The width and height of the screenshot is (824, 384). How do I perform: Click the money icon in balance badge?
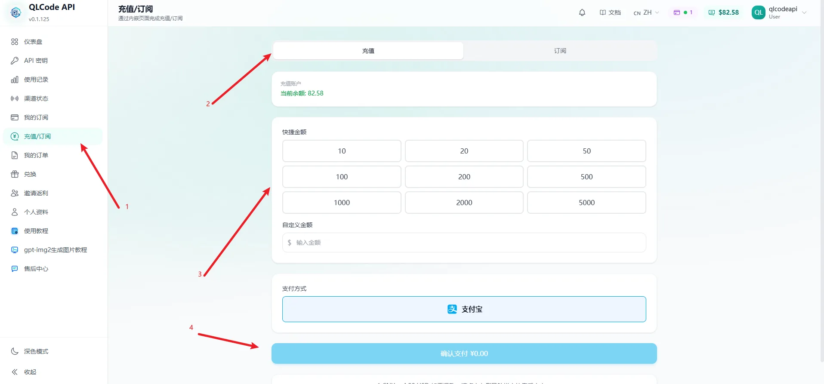coord(712,12)
